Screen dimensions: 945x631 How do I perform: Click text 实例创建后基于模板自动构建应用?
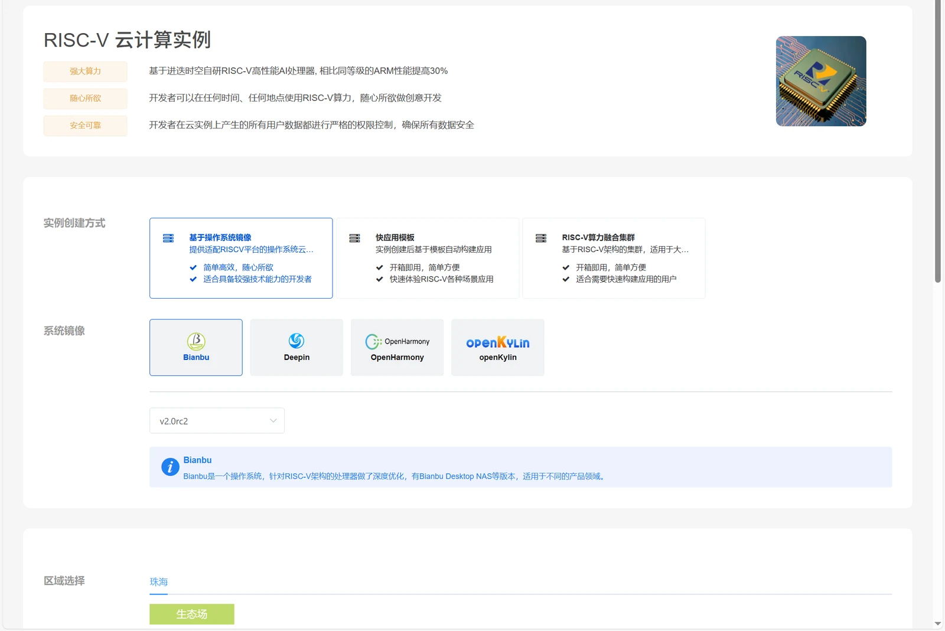point(434,250)
